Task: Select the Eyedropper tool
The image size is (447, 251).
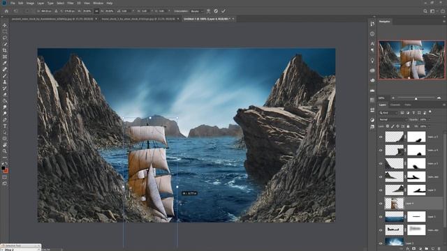Action: [x=5, y=63]
